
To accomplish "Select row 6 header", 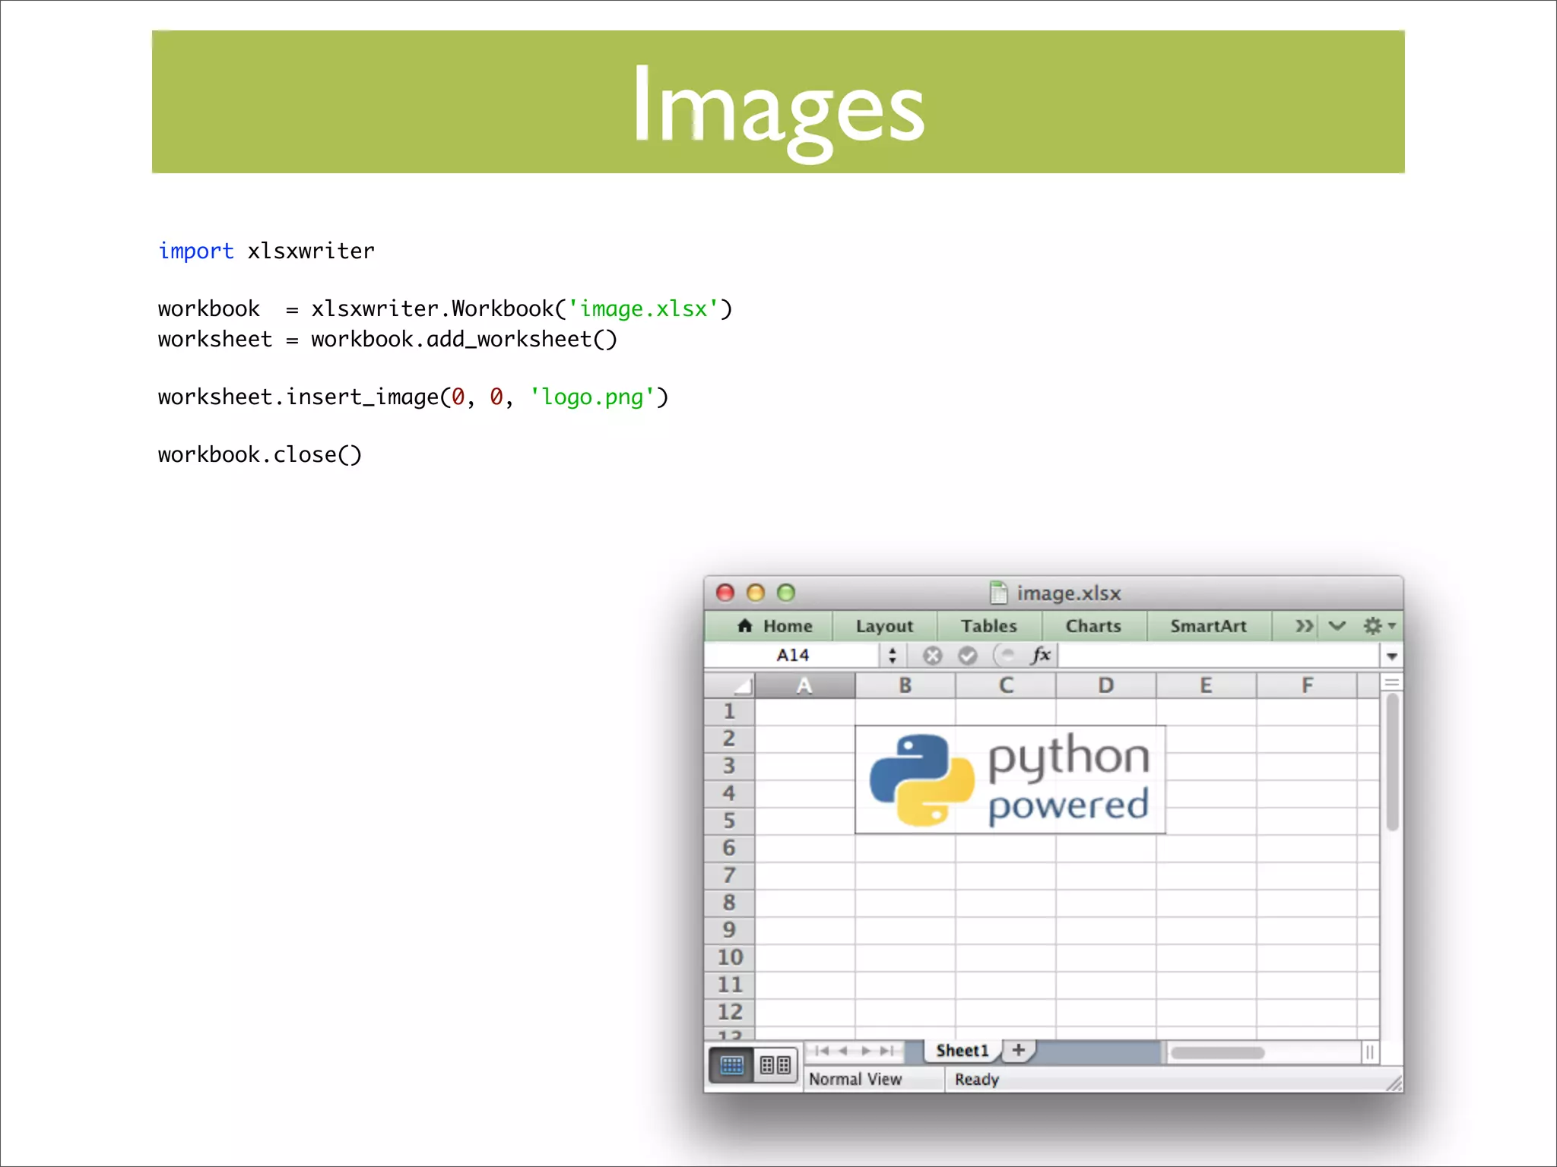I will 729,848.
